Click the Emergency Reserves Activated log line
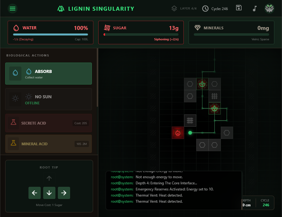 pyautogui.click(x=162, y=189)
